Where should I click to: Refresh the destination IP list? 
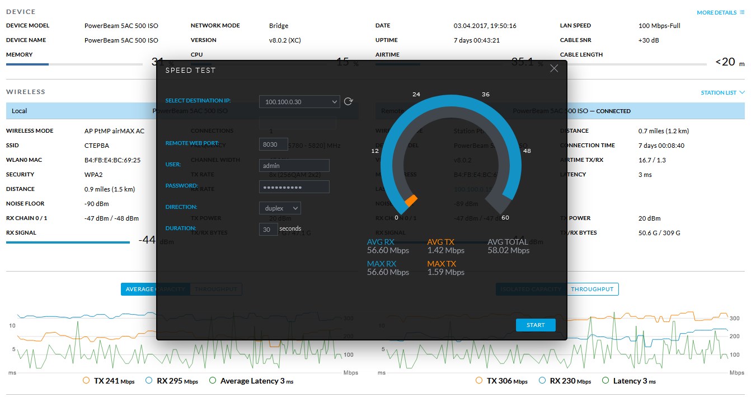(349, 101)
